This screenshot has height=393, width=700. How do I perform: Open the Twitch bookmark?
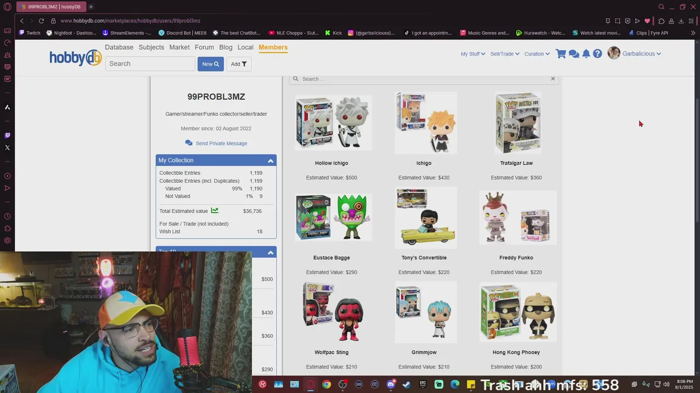pos(30,33)
